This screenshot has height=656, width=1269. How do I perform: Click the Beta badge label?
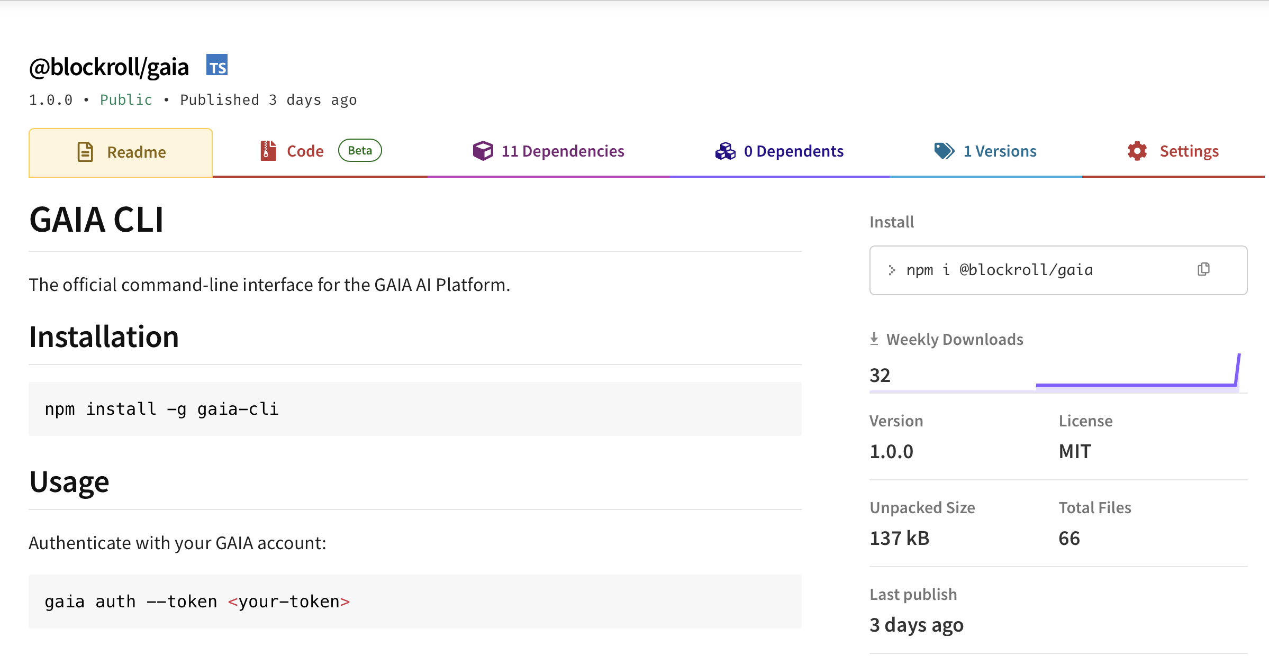tap(360, 151)
